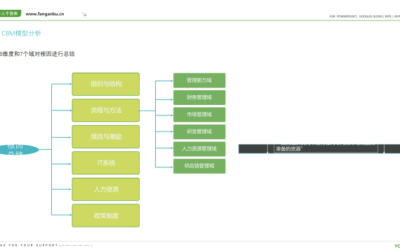Click the 研发管理域 box
This screenshot has width=400, height=252.
(x=199, y=132)
